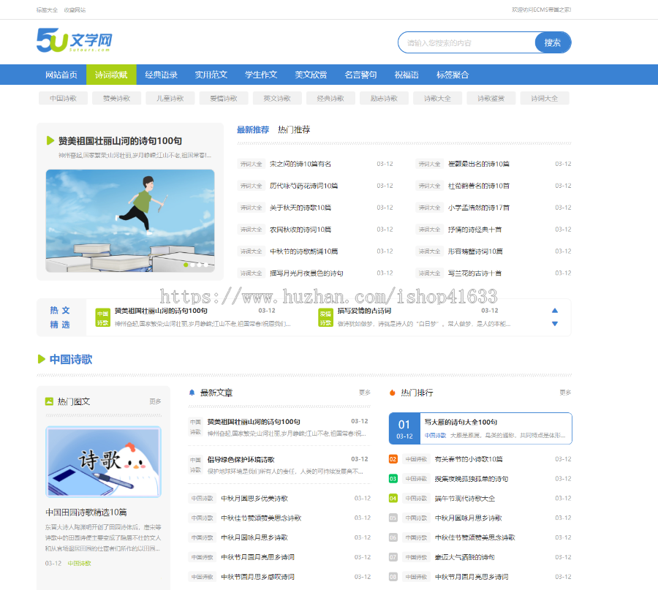The image size is (658, 590).
Task: Click the orange flame icon next to 热门排行
Action: [x=393, y=393]
